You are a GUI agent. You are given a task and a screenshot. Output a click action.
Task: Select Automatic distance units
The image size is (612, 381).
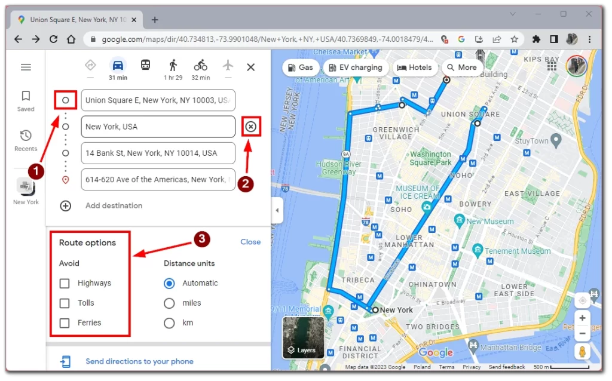coord(169,284)
